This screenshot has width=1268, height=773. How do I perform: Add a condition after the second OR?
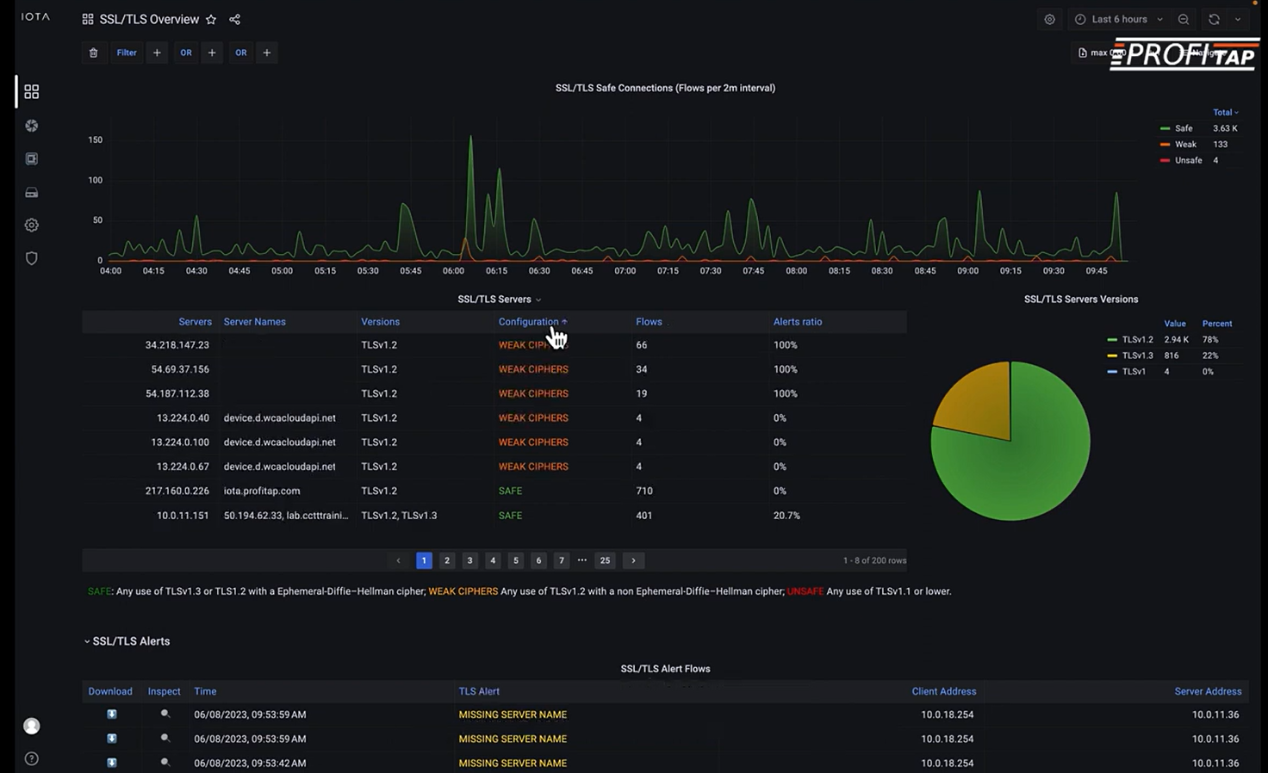tap(267, 53)
